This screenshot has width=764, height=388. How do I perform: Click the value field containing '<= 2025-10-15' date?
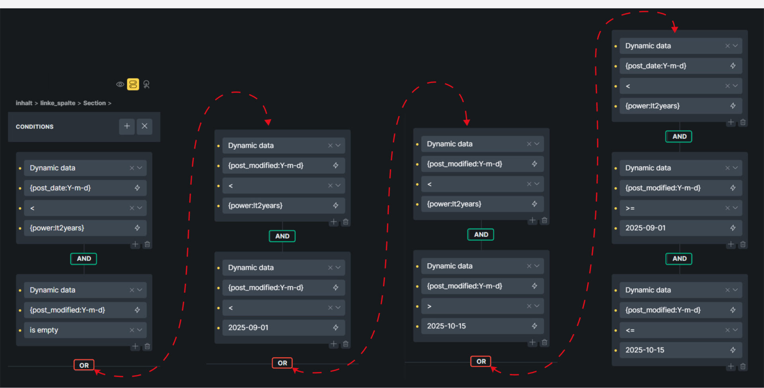[672, 350]
